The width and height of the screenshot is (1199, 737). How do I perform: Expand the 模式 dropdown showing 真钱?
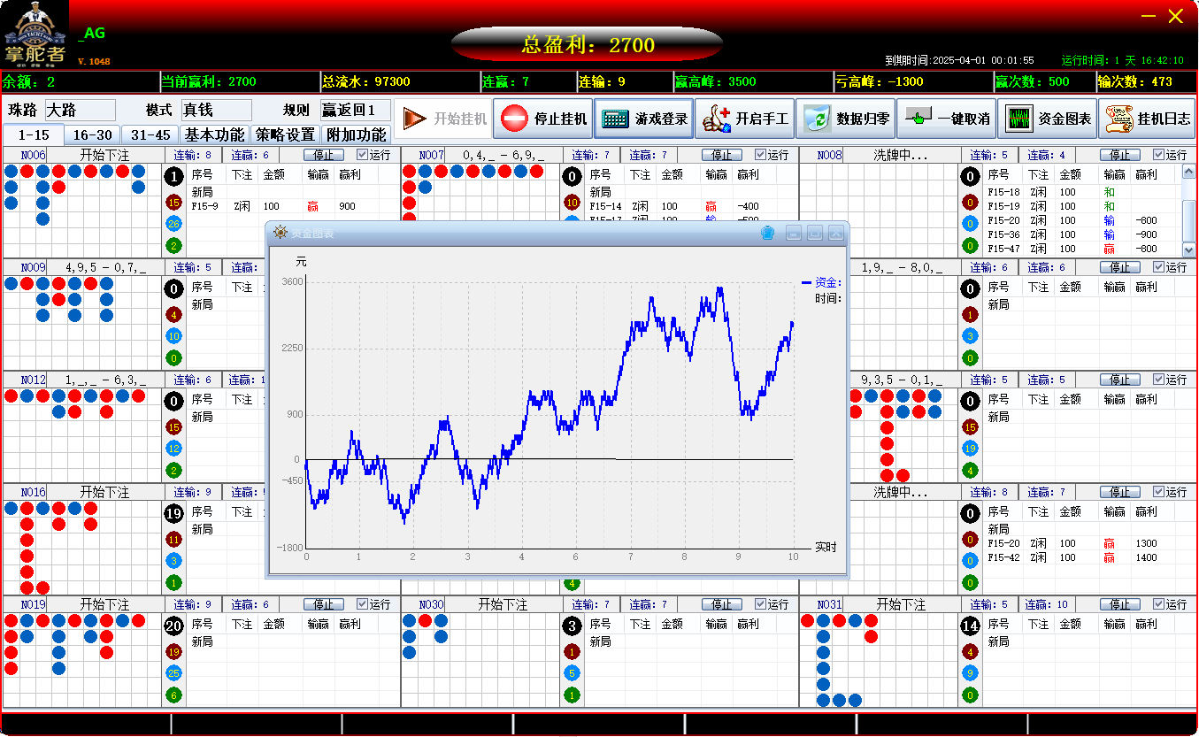[216, 111]
